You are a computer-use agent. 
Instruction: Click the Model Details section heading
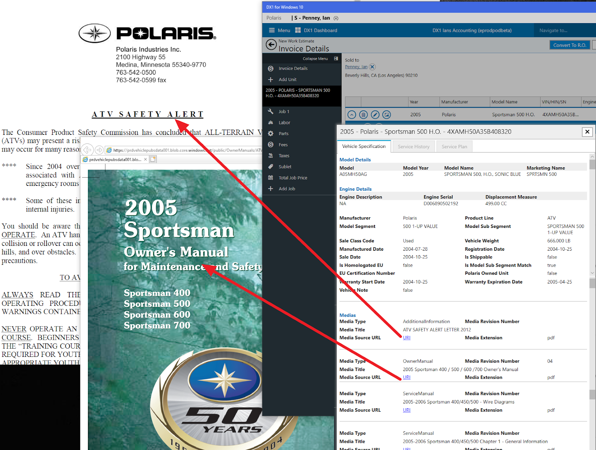coord(355,160)
